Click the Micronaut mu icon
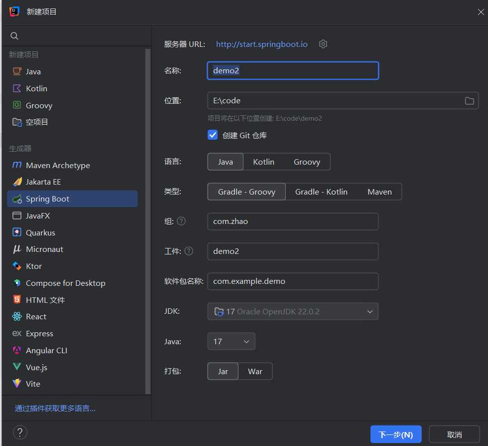Screen dimensions: 488x446 pyautogui.click(x=17, y=249)
